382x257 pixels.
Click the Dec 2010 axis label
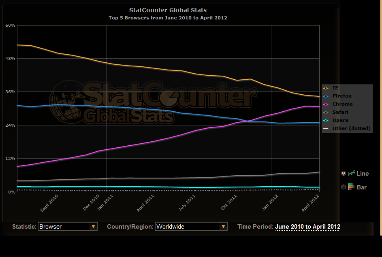tap(91, 202)
